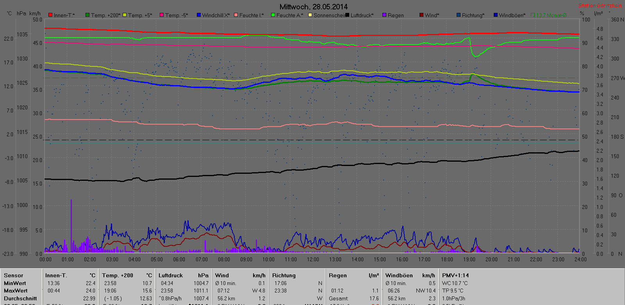Select the yellow Temp. +5 legend marker

click(125, 15)
